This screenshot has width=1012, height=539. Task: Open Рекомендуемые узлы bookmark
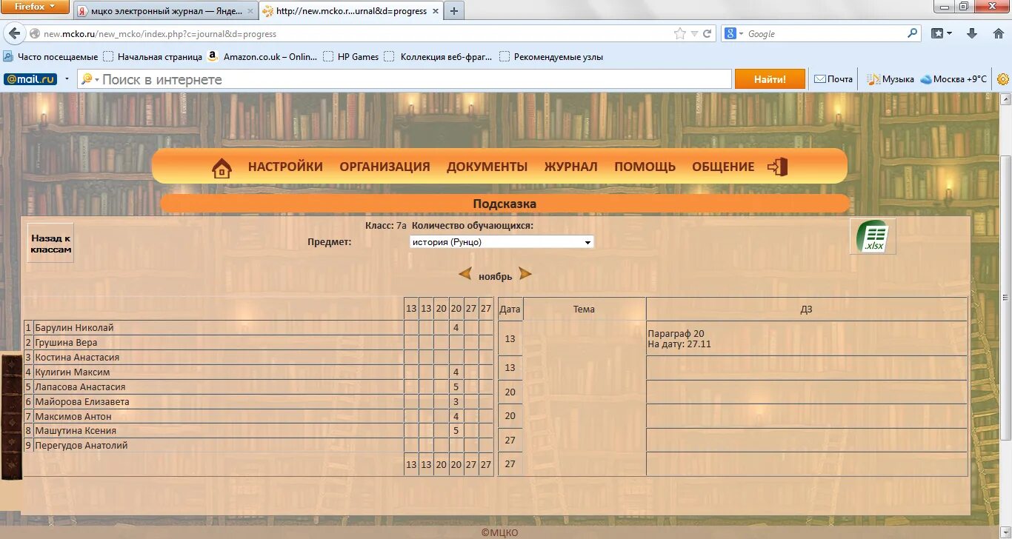pyautogui.click(x=551, y=56)
